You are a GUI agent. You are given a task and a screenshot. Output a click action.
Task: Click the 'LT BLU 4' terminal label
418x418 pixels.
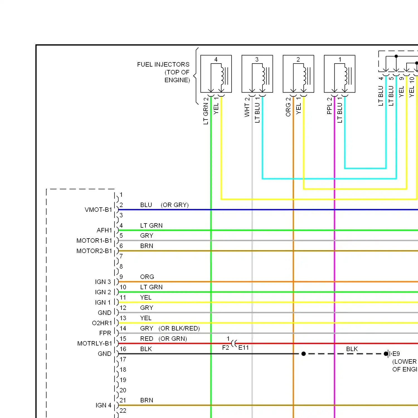[381, 91]
